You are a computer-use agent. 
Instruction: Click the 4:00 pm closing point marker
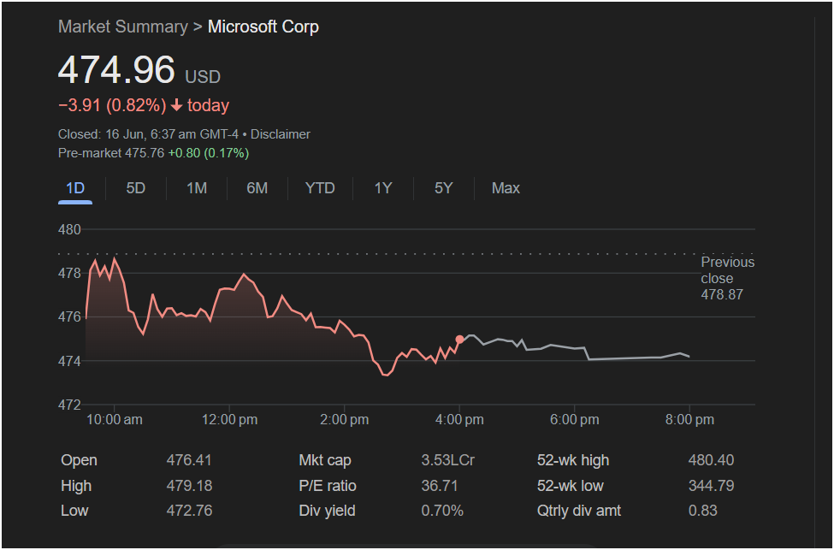(x=459, y=340)
